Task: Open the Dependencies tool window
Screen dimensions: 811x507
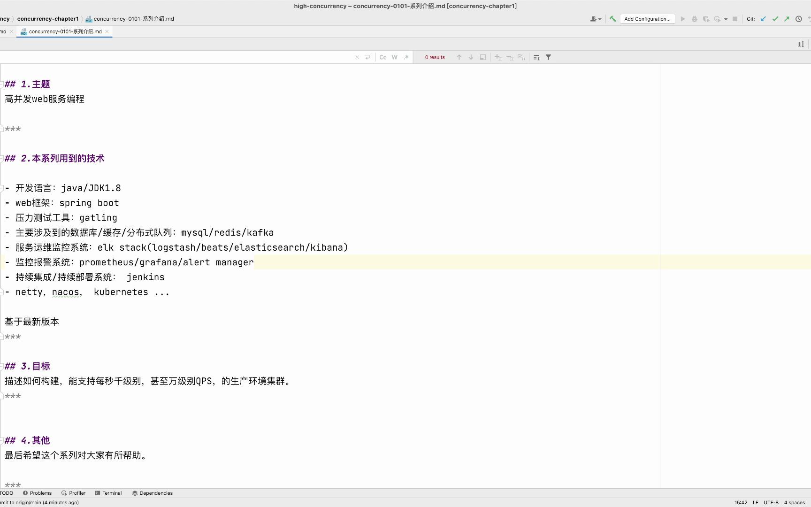Action: 153,493
